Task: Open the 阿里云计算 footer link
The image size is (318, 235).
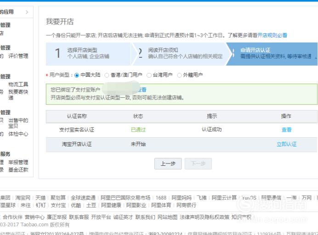Action: [224, 198]
